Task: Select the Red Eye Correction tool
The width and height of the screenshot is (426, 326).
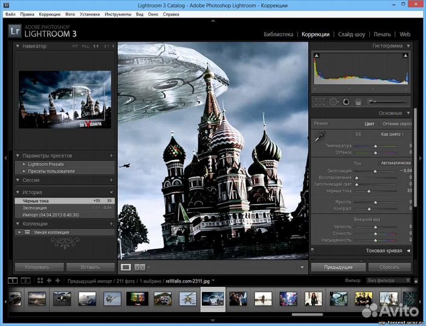Action: (346, 102)
